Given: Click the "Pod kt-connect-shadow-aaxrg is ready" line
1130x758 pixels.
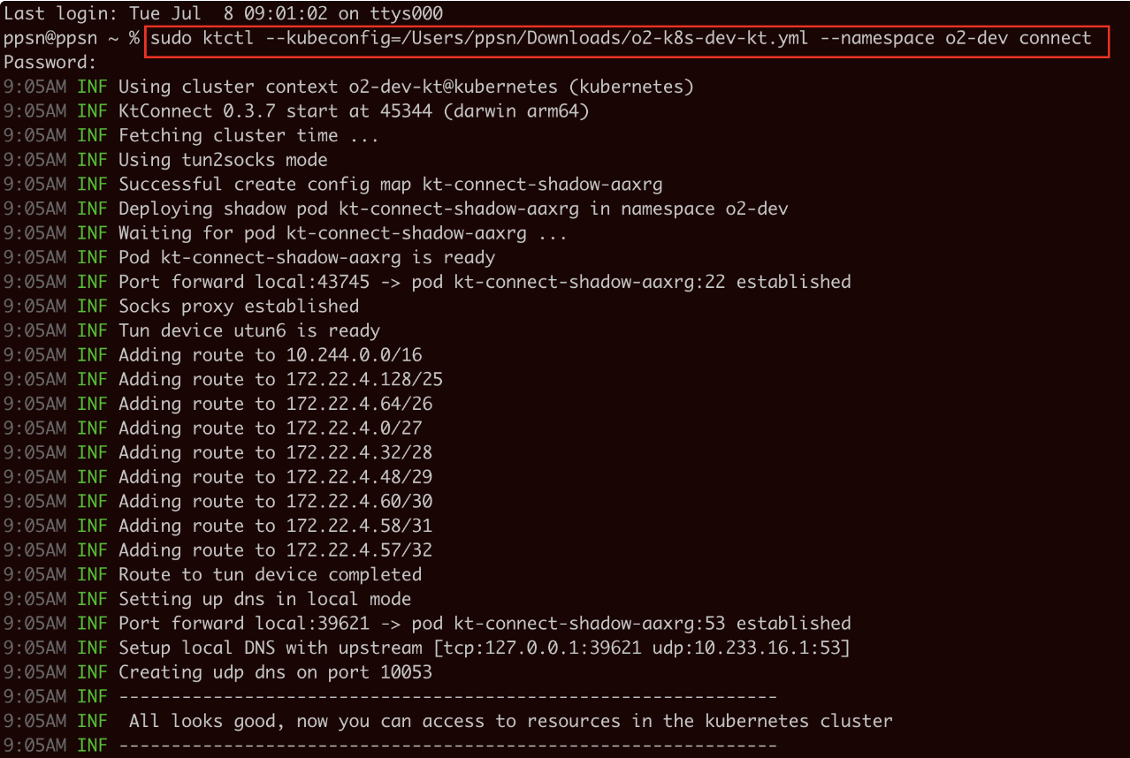Looking at the screenshot, I should (x=307, y=258).
